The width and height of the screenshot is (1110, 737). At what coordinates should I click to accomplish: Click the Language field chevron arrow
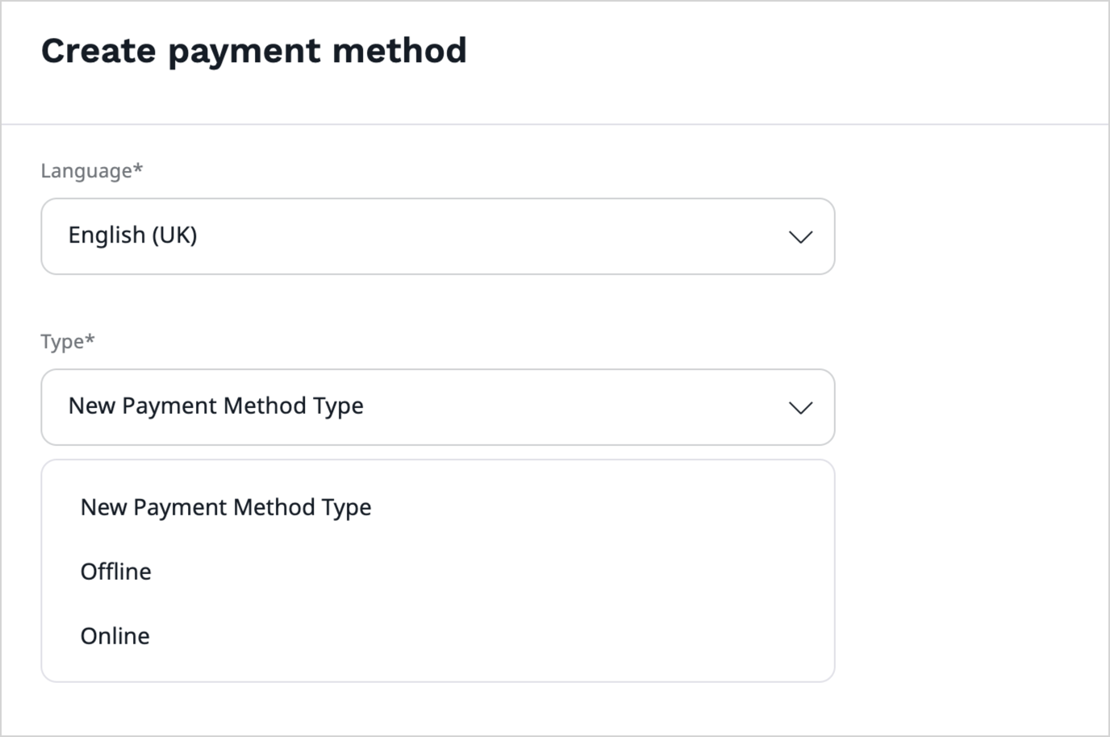tap(800, 236)
